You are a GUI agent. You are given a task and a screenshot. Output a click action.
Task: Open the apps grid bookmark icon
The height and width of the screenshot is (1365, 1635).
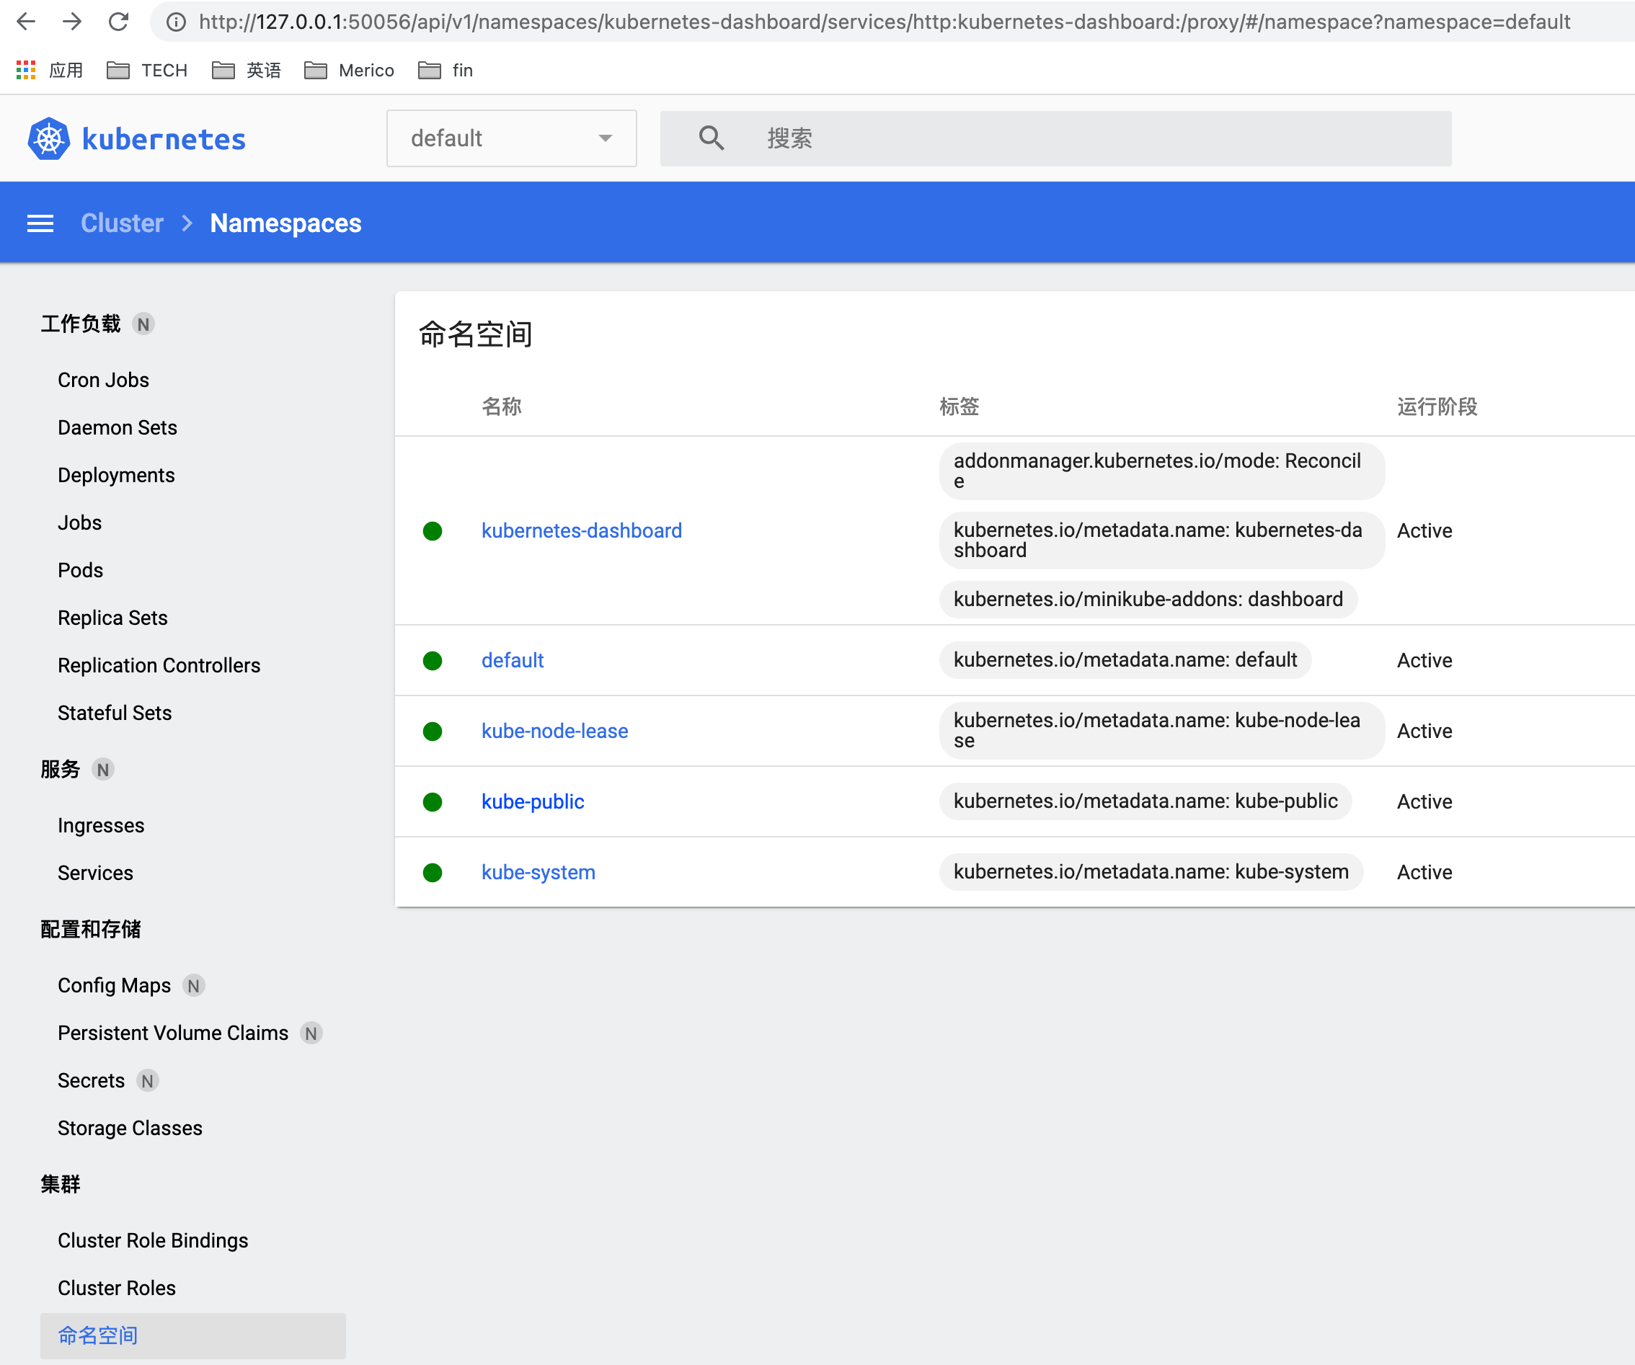point(26,70)
